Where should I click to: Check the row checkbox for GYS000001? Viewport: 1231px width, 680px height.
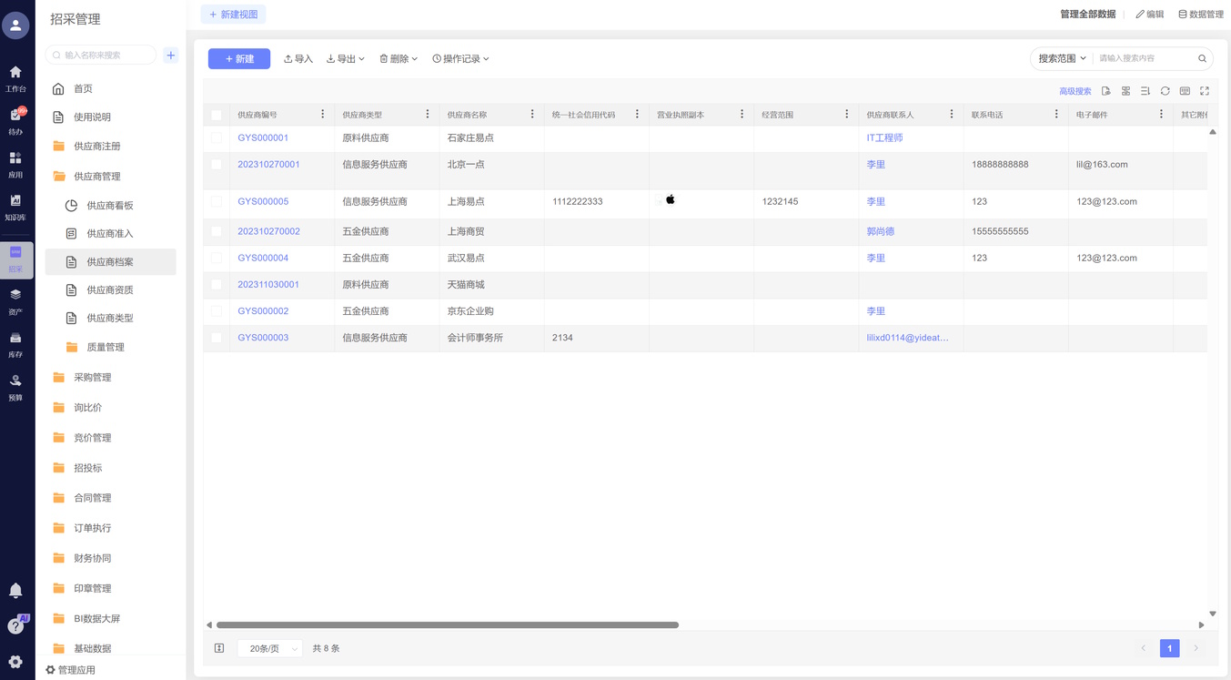(x=217, y=138)
